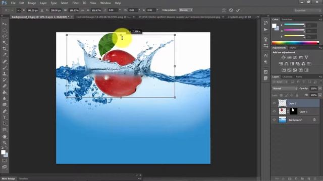
Task: Select the History Brush tool
Action: pos(5,80)
